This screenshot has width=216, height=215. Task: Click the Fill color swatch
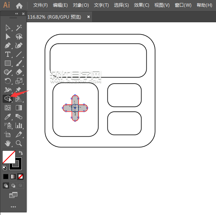(x=9, y=157)
